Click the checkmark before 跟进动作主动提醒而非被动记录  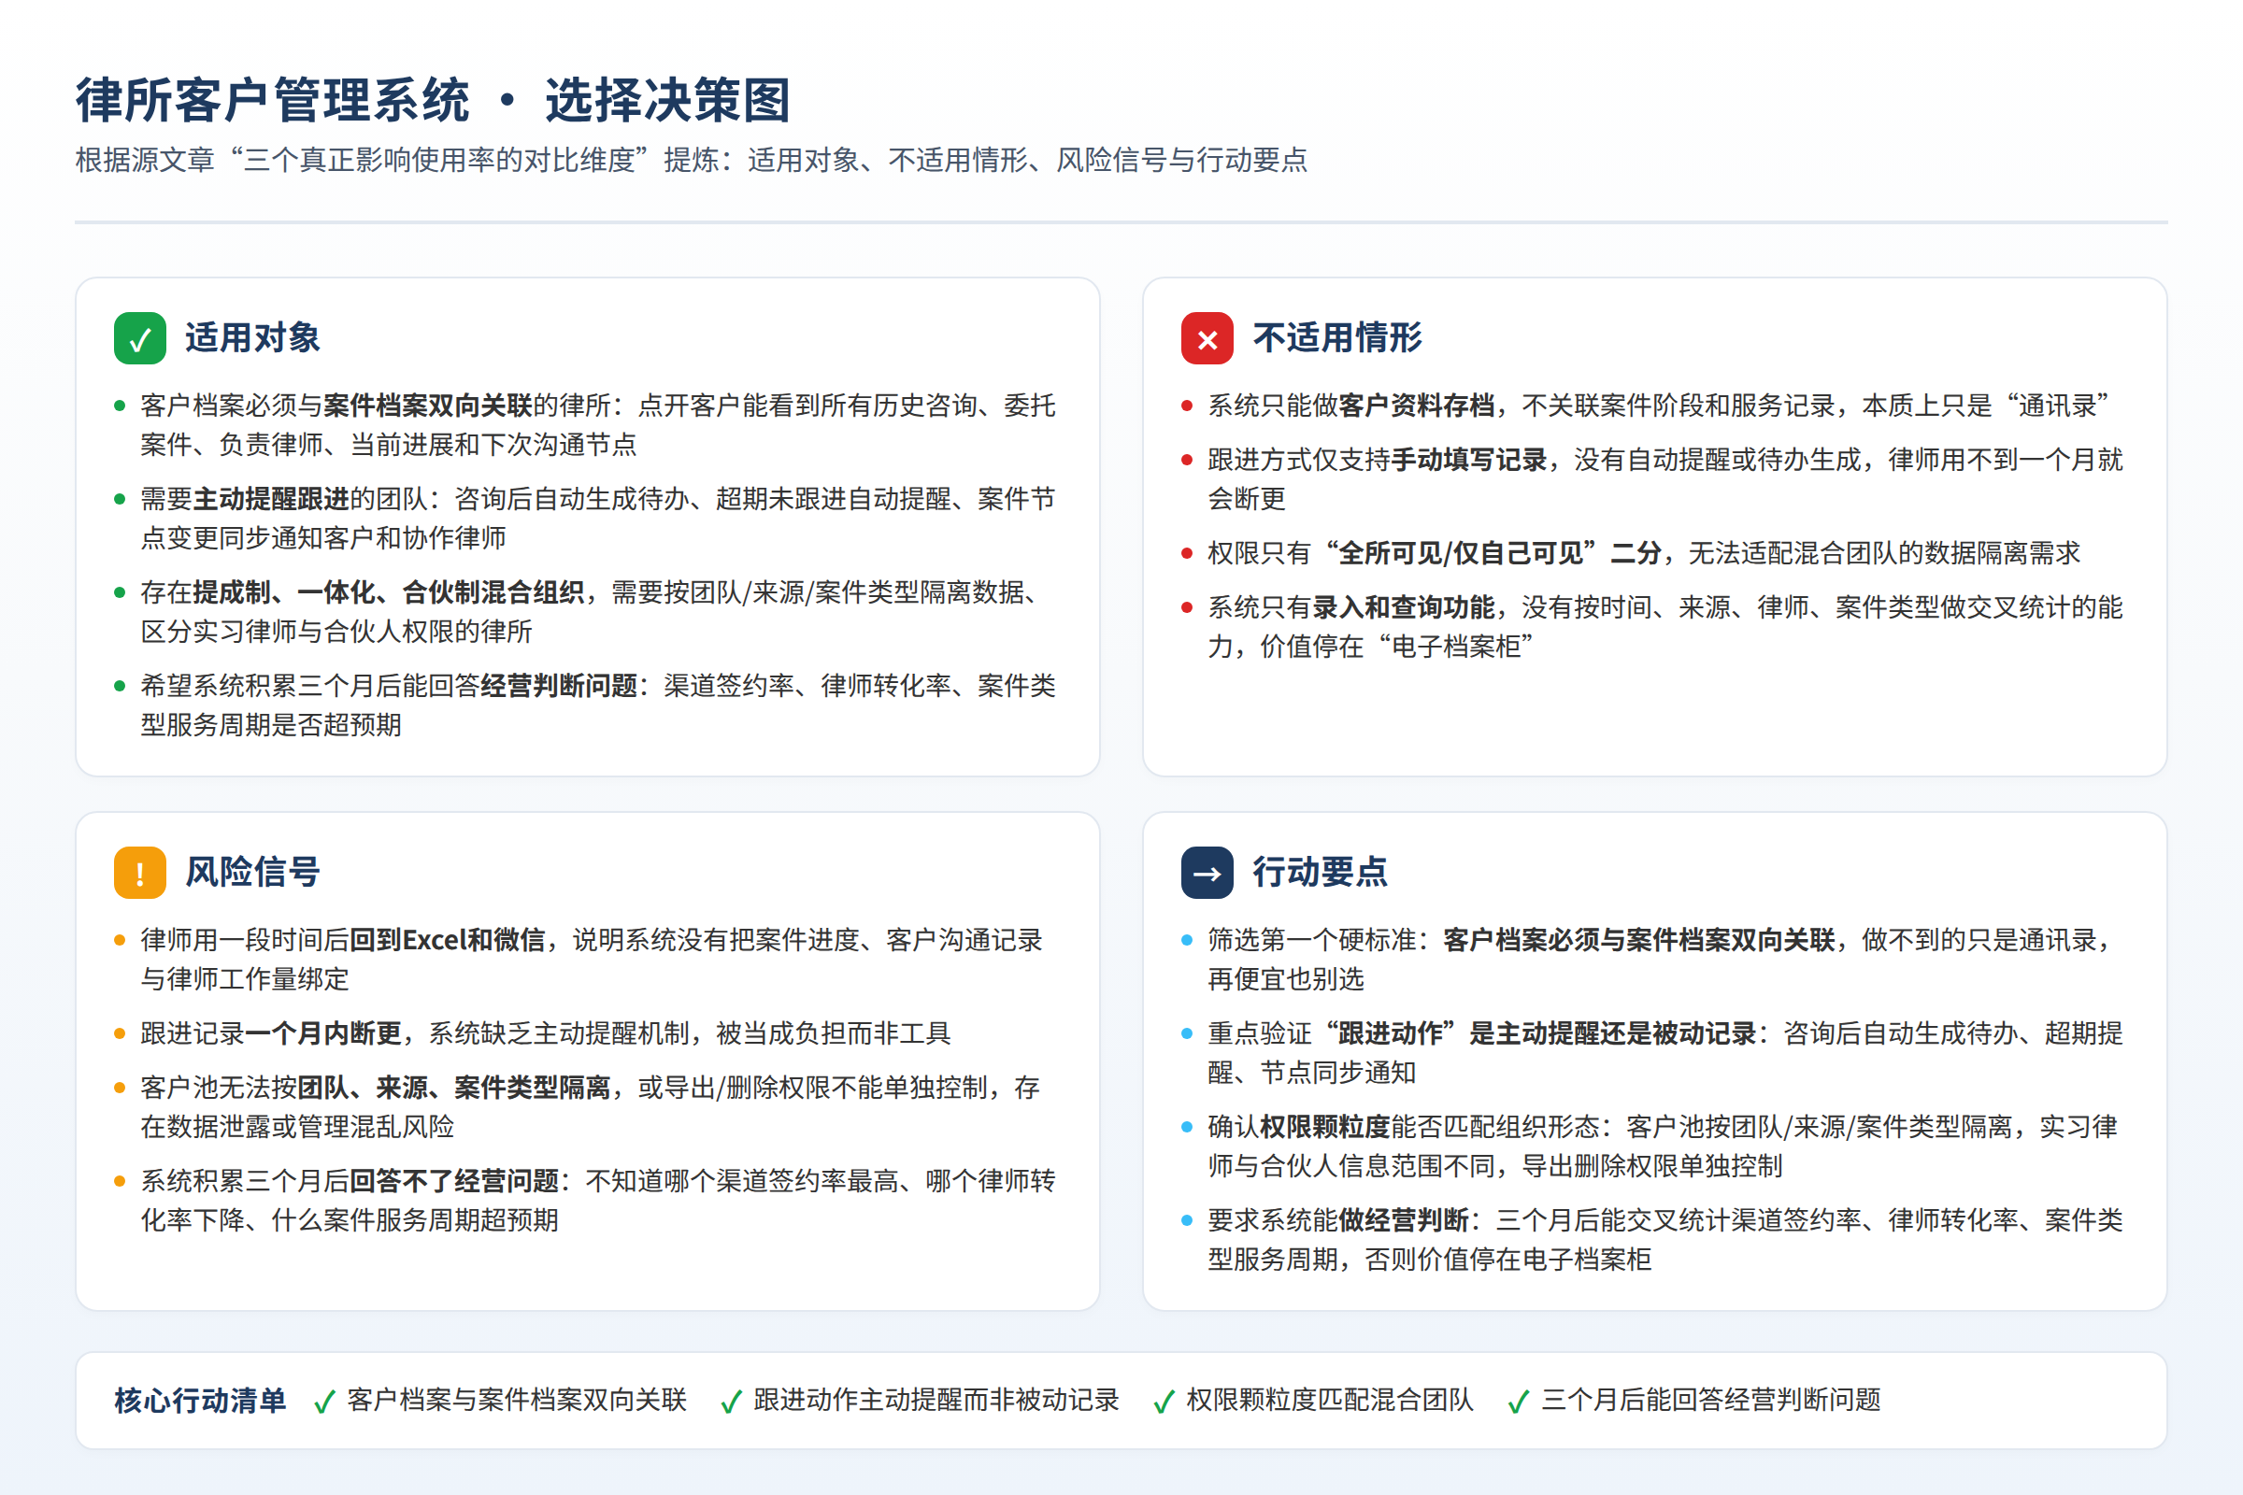pos(732,1401)
